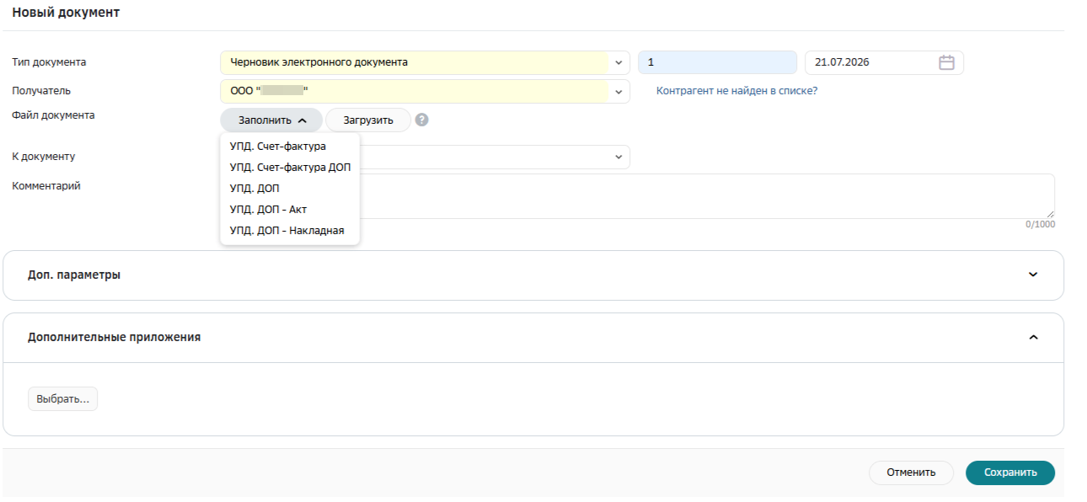Open the recipient dropdown arrow

[618, 91]
